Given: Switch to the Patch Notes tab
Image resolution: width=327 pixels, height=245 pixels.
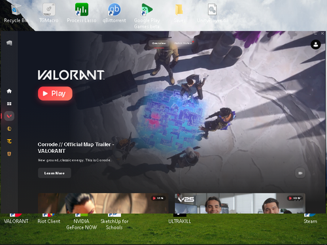Looking at the screenshot, I should click(183, 43).
